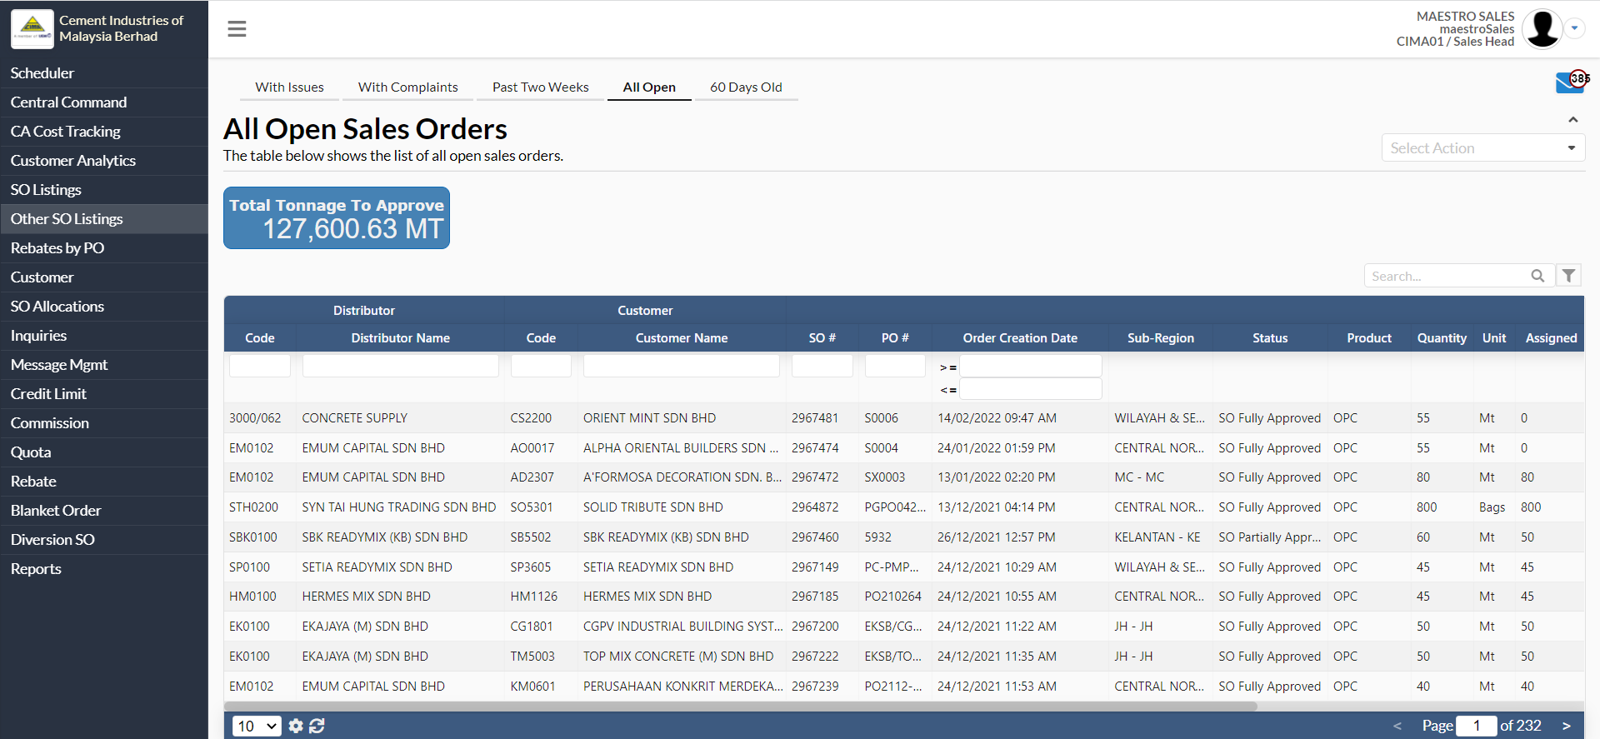Click Customer Name filter field
Viewport: 1600px width, 739px height.
tap(682, 366)
